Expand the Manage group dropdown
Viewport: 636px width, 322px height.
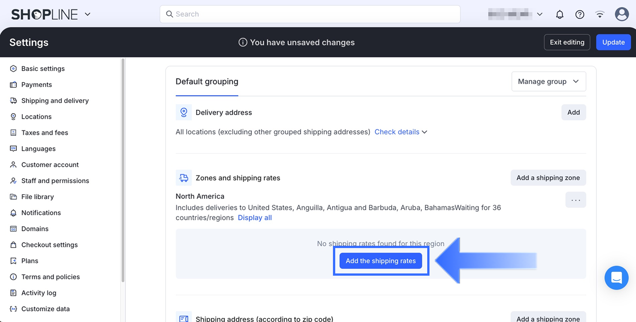[548, 81]
